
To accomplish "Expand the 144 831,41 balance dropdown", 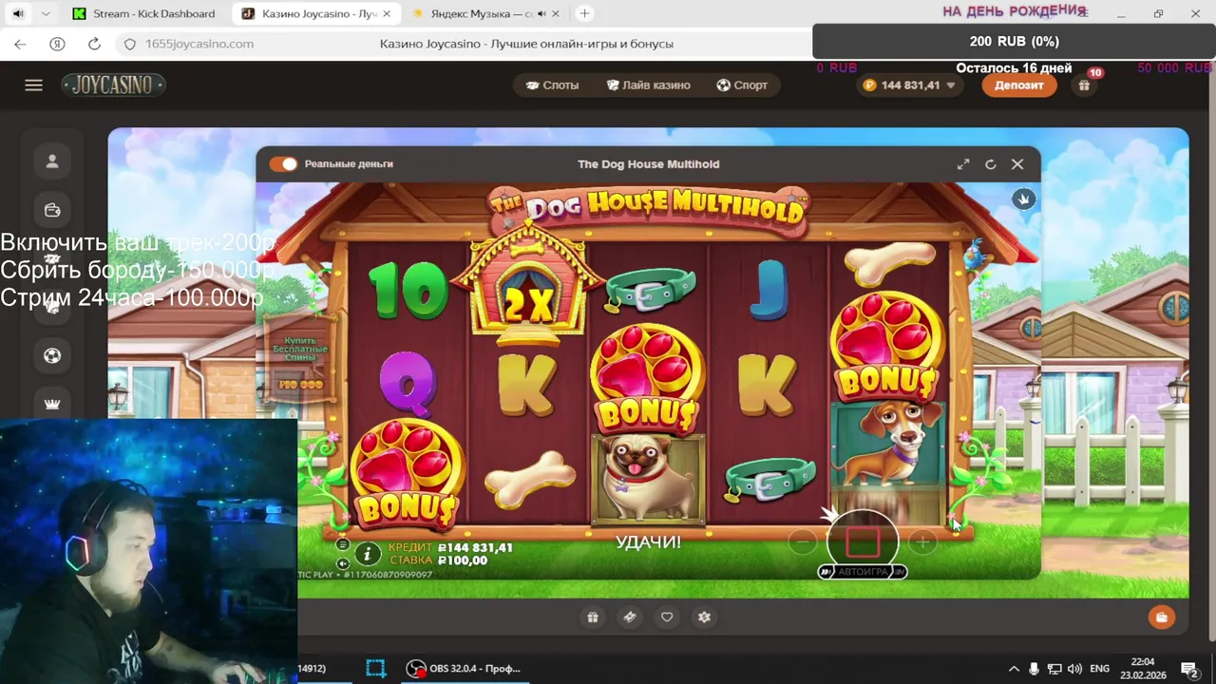I will coord(909,85).
